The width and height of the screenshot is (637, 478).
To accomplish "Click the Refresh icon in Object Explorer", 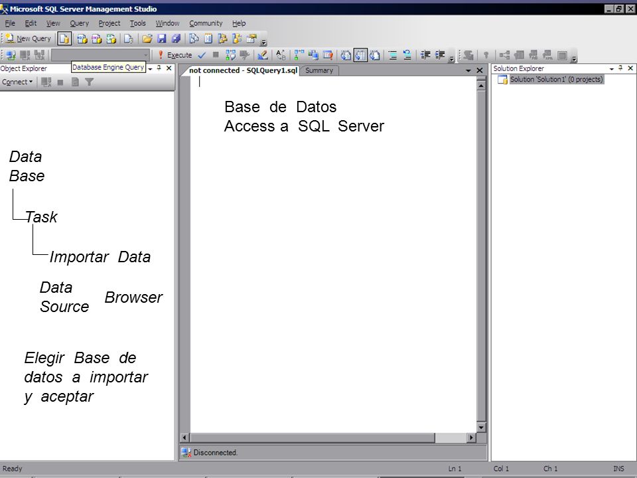I will click(75, 82).
